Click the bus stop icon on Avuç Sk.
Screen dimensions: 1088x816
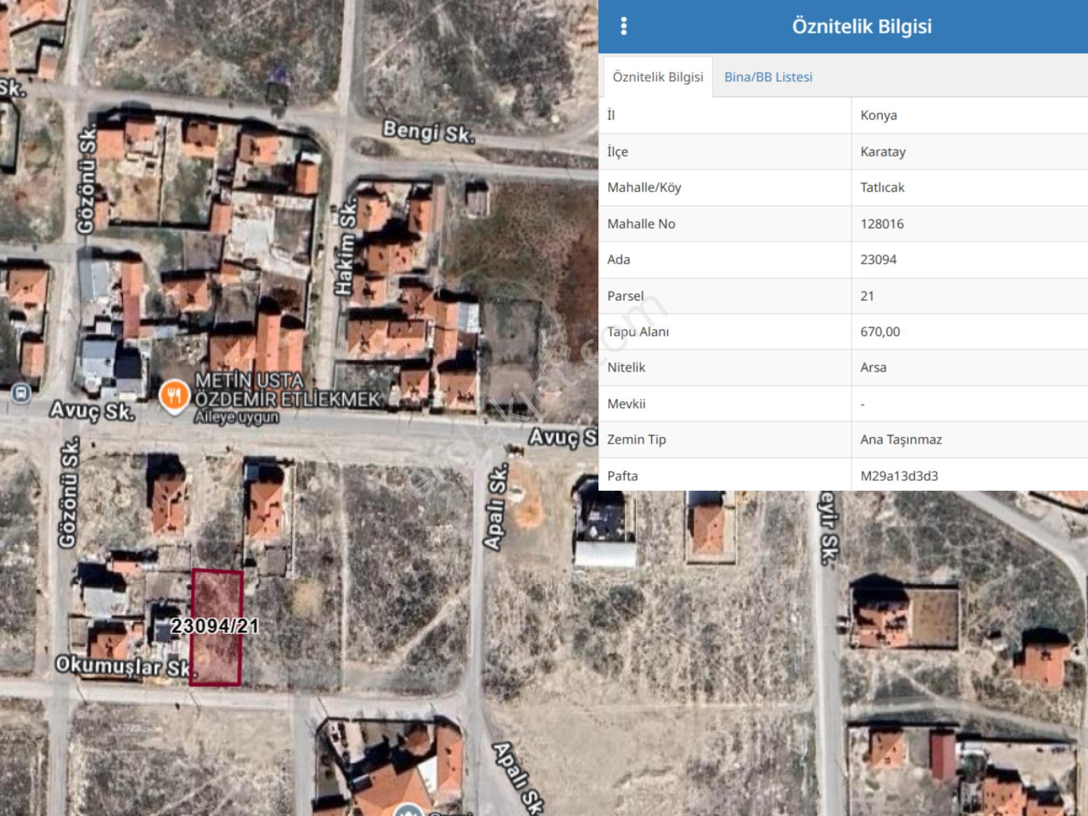coord(21,393)
